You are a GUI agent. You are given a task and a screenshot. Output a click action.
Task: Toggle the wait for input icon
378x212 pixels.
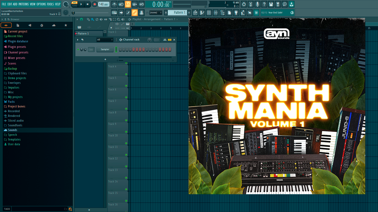pyautogui.click(x=121, y=4)
